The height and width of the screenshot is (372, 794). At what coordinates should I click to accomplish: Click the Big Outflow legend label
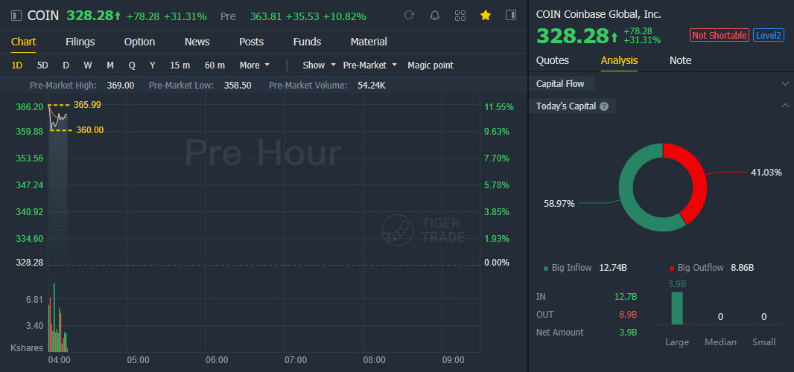click(x=701, y=268)
